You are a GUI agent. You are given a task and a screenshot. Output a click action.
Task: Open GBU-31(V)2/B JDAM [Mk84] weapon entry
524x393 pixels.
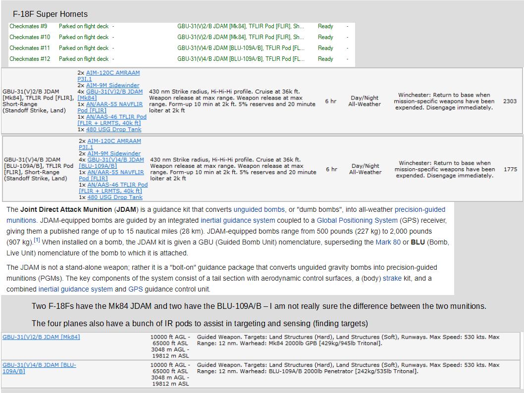(41, 337)
